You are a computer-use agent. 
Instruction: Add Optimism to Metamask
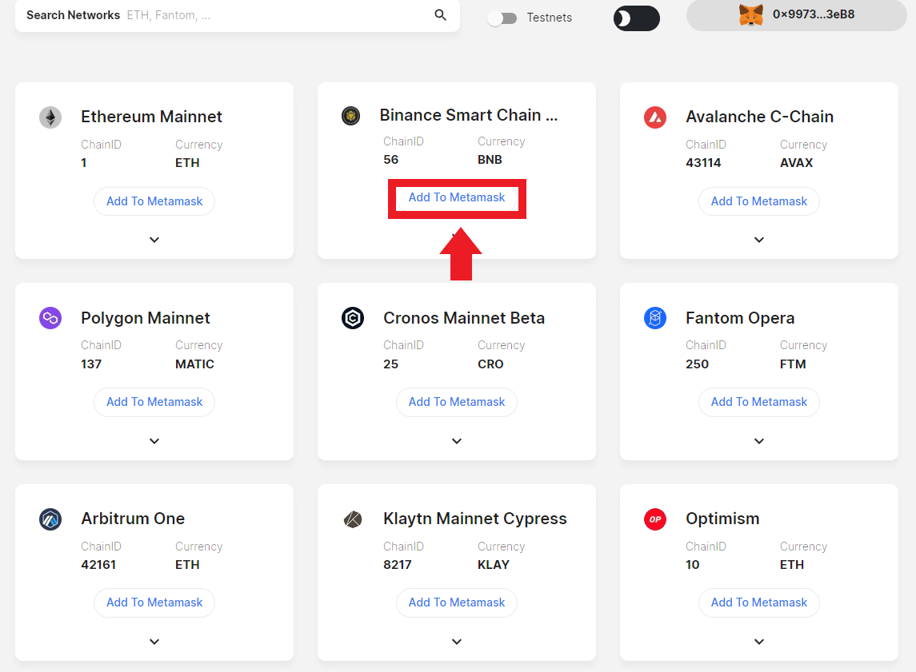click(x=759, y=602)
